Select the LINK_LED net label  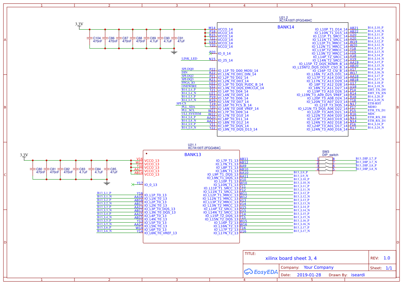[x=189, y=59]
